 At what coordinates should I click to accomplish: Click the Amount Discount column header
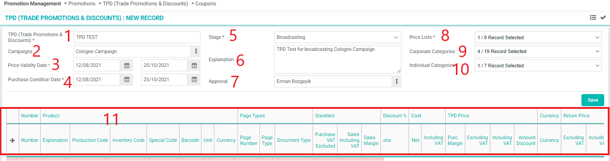[526, 140]
